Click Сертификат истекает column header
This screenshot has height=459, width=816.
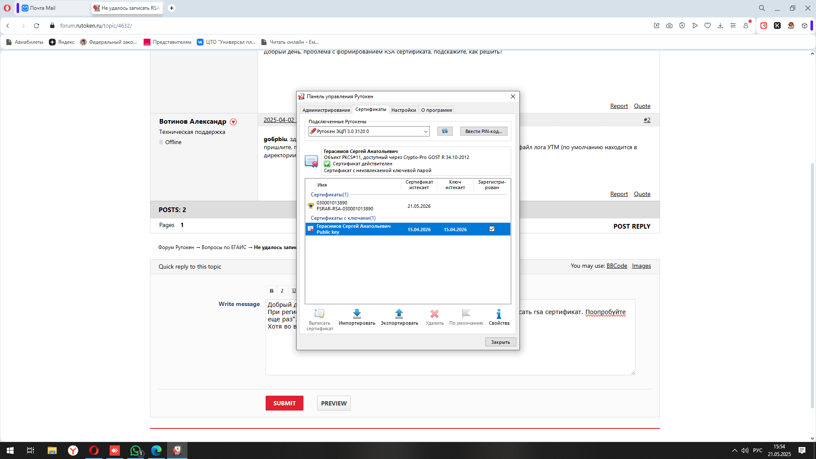point(419,185)
